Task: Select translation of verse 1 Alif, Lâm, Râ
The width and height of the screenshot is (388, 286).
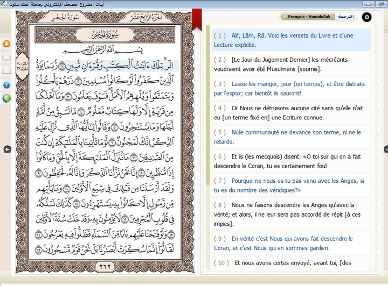Action: point(291,40)
